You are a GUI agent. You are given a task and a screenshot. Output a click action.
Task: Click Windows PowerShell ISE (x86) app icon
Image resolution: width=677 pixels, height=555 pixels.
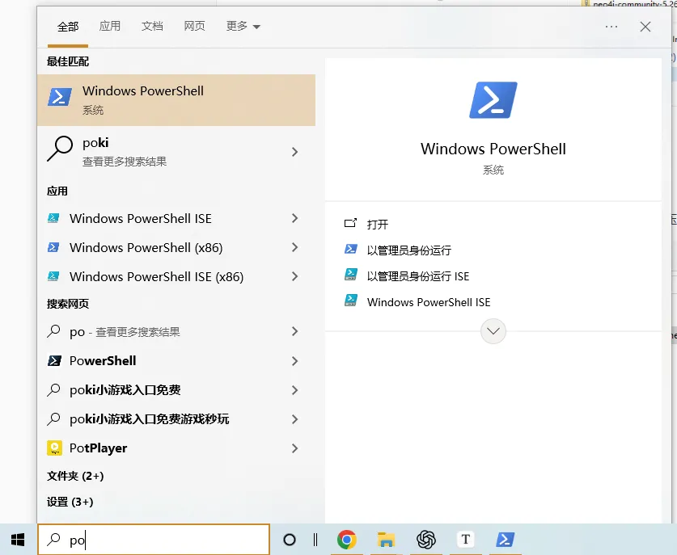pos(53,276)
